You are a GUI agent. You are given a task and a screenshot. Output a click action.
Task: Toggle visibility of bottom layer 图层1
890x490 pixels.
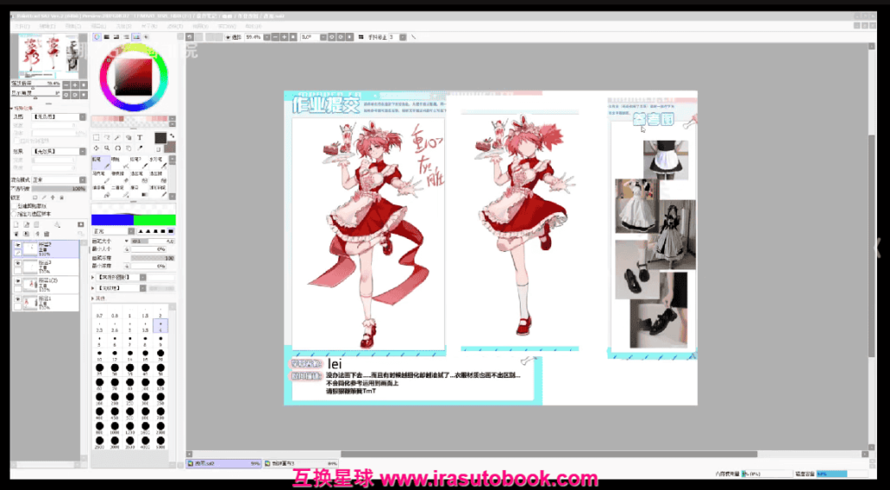[x=17, y=300]
